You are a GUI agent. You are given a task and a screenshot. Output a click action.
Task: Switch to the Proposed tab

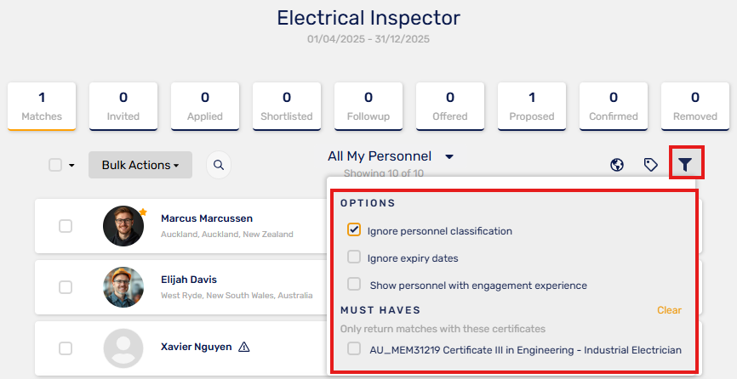click(532, 106)
